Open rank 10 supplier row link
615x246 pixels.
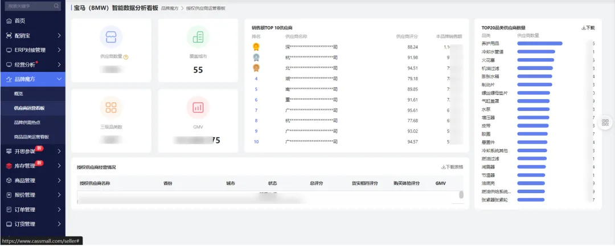click(256, 142)
